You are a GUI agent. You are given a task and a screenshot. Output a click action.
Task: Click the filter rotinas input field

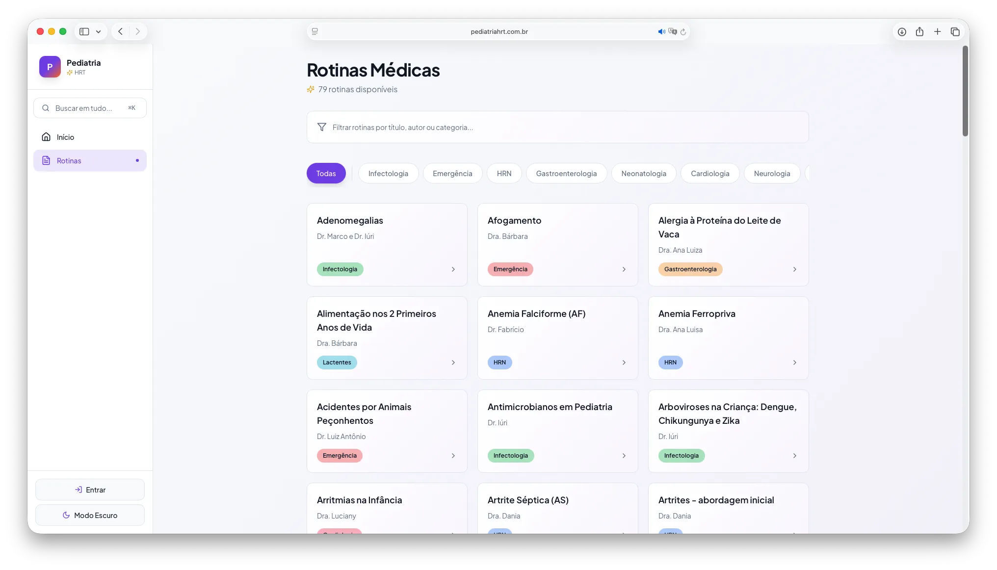point(557,127)
